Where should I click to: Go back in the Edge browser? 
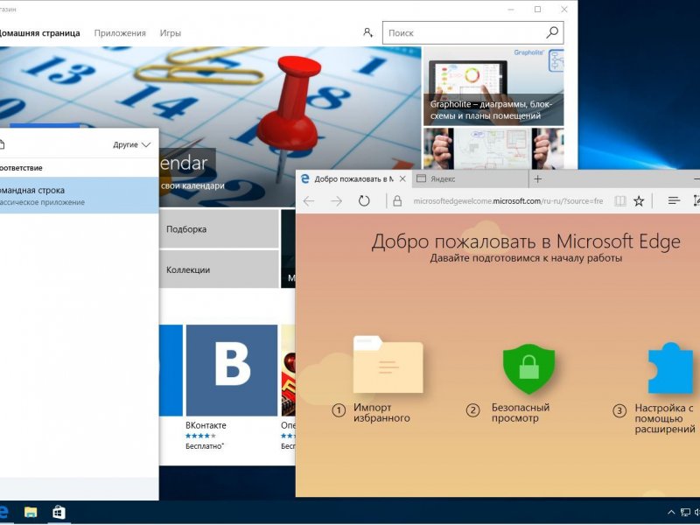(x=309, y=201)
